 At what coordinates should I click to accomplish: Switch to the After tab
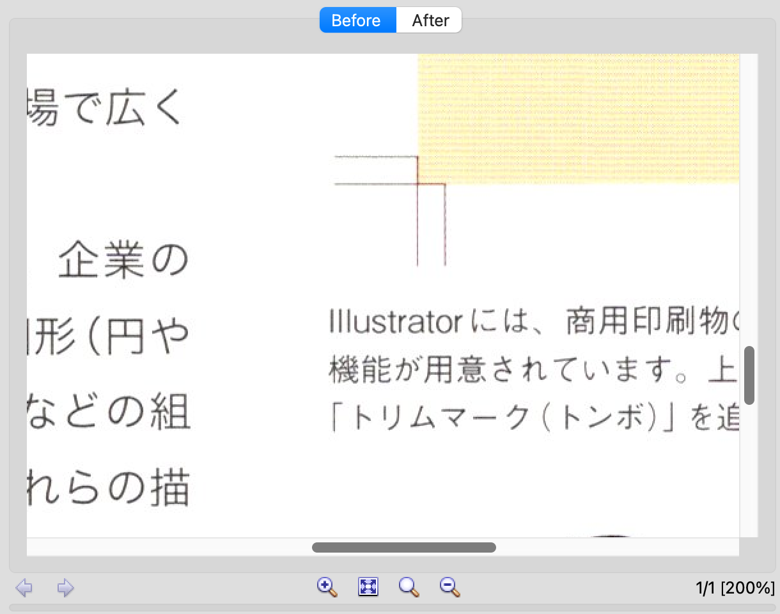[430, 20]
